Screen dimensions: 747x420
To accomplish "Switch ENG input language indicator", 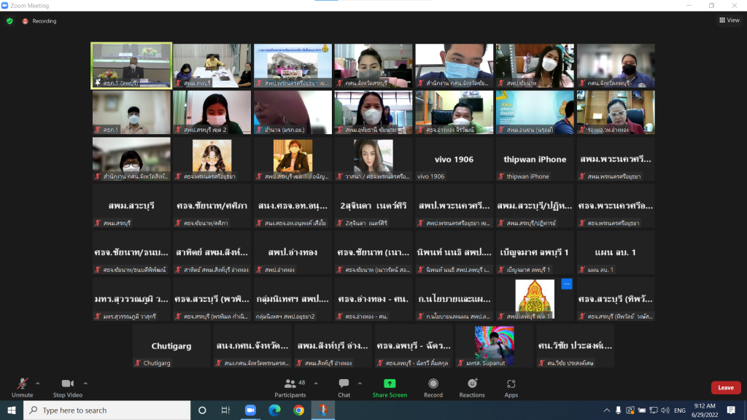I will coord(680,410).
